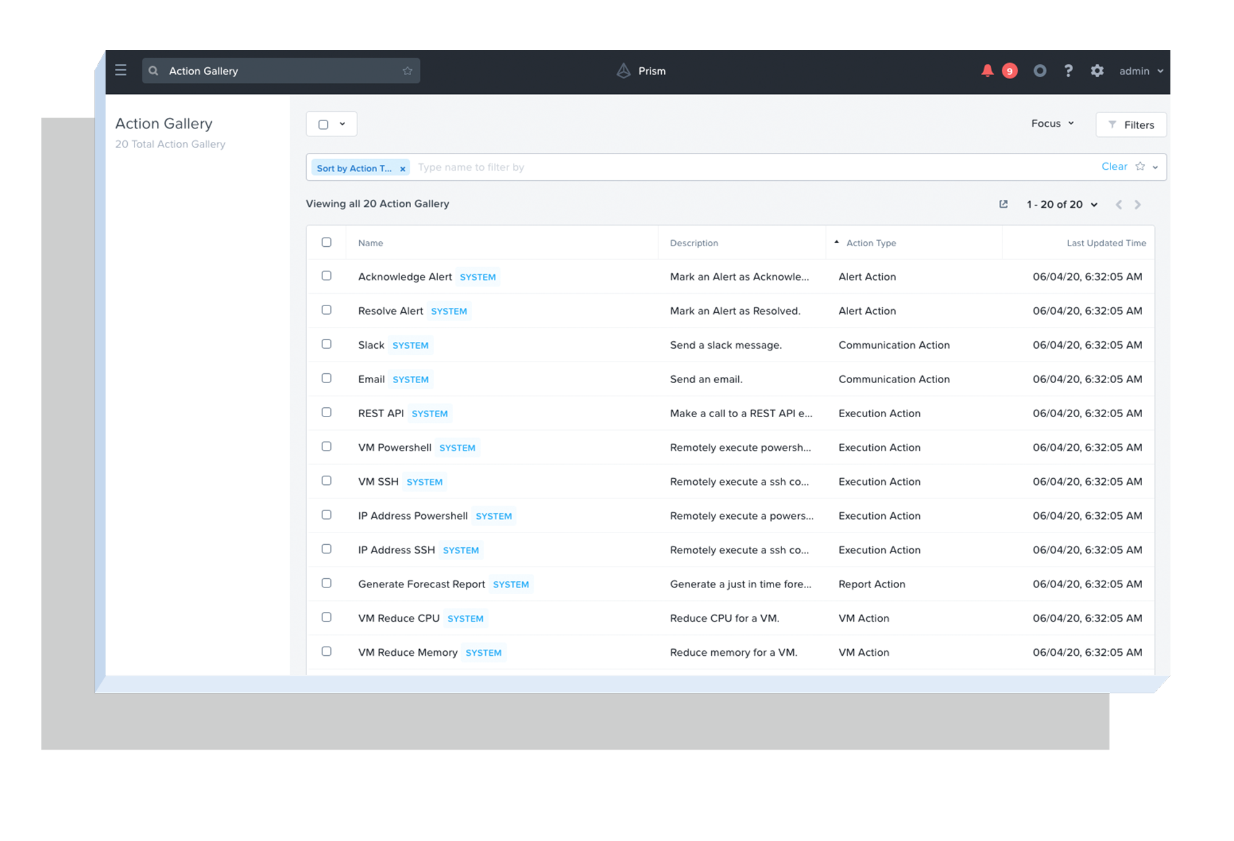The width and height of the screenshot is (1234, 841).
Task: Click the export list icon
Action: pyautogui.click(x=1003, y=204)
